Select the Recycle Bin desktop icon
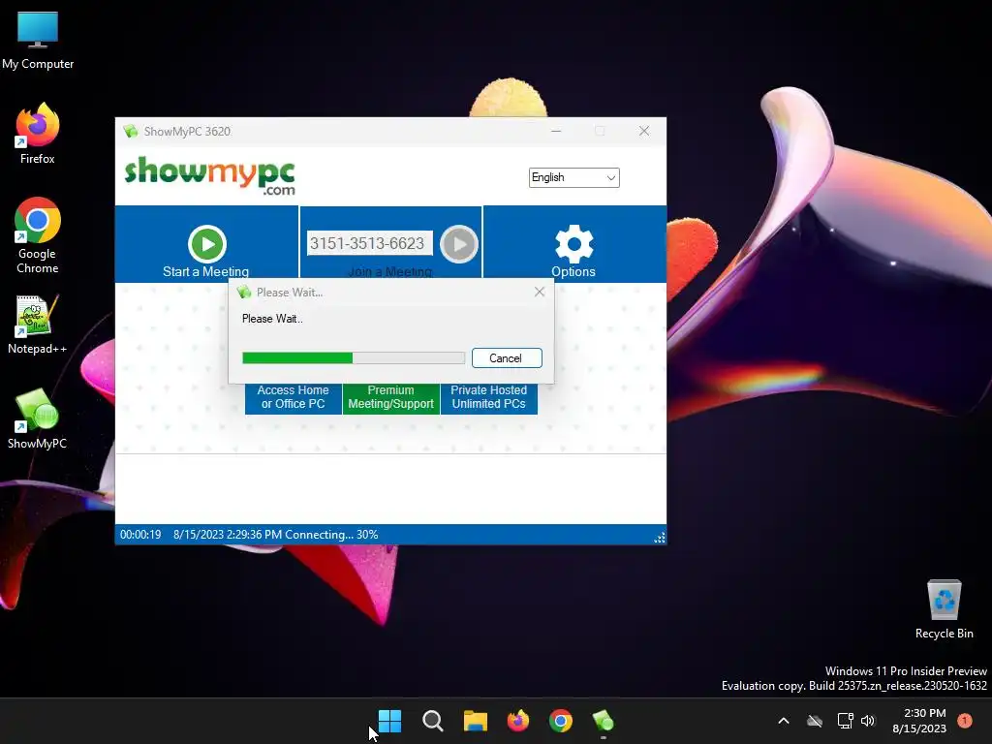Viewport: 992px width, 744px height. click(944, 609)
